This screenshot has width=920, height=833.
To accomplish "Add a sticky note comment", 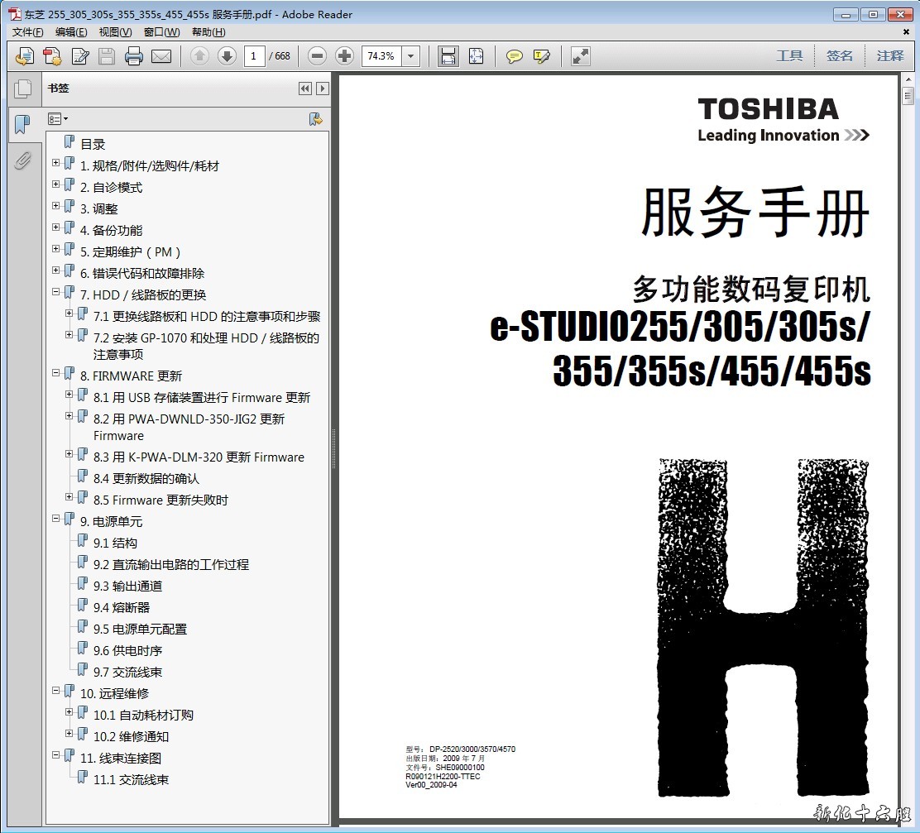I will [515, 56].
